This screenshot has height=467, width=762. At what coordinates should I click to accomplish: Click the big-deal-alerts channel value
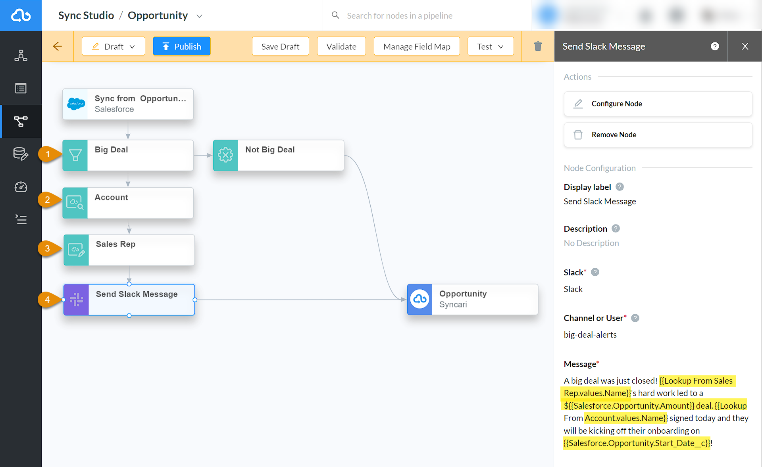(x=590, y=335)
